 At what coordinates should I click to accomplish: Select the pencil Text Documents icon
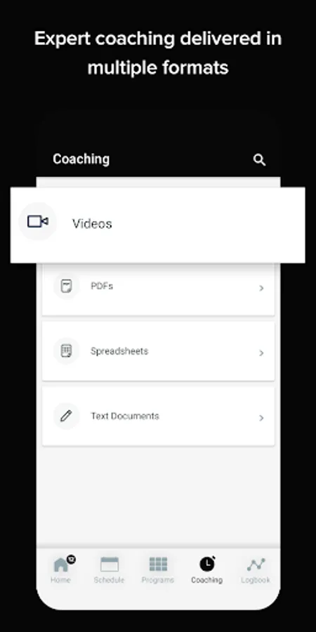pyautogui.click(x=66, y=416)
